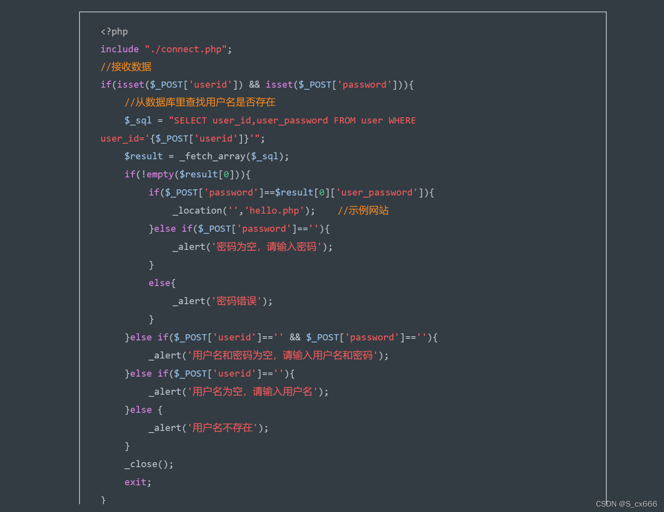Click the password comparison with user_password line

[291, 193]
